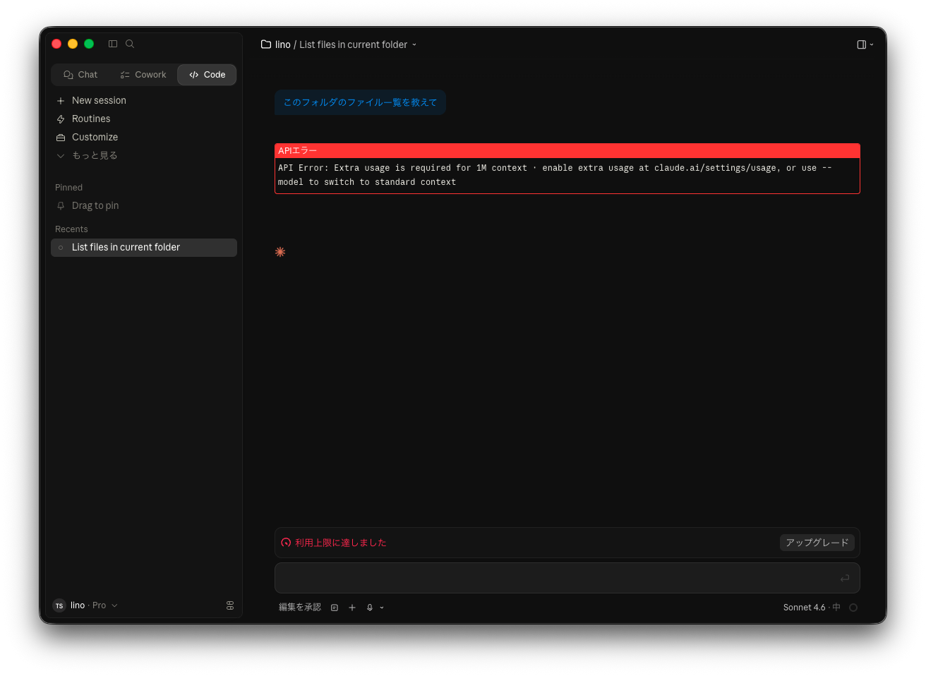Click the Drag to pin placeholder
The width and height of the screenshot is (926, 676).
click(x=144, y=206)
